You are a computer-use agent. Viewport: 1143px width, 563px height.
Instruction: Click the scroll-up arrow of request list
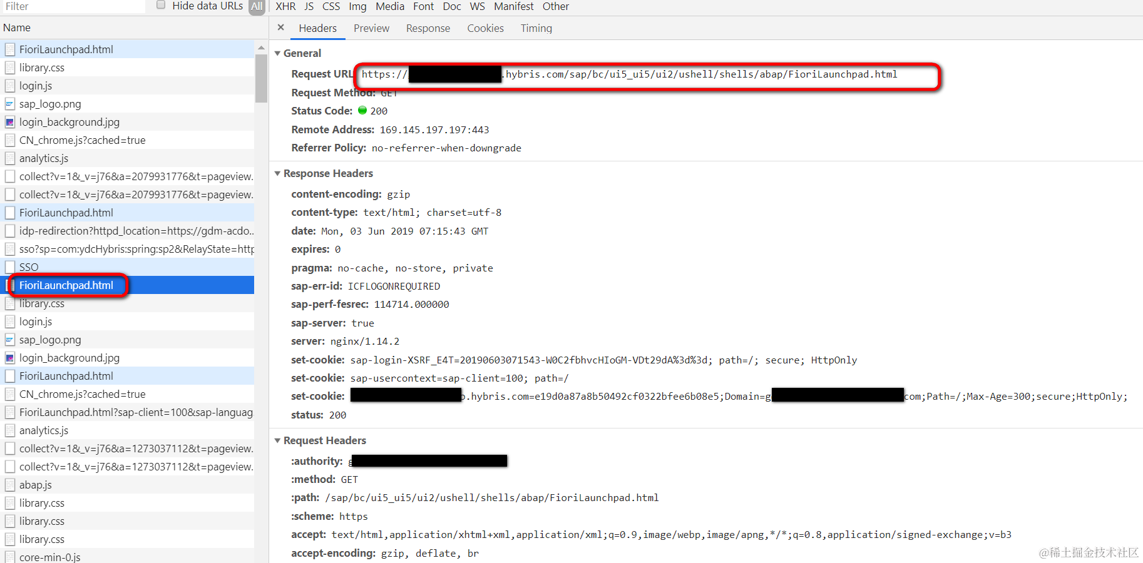[x=261, y=48]
